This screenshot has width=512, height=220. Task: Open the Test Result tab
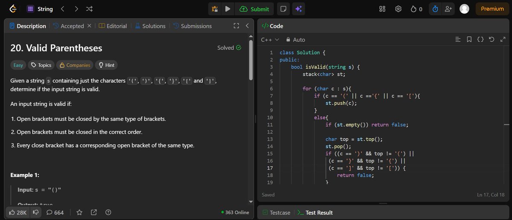pos(315,212)
